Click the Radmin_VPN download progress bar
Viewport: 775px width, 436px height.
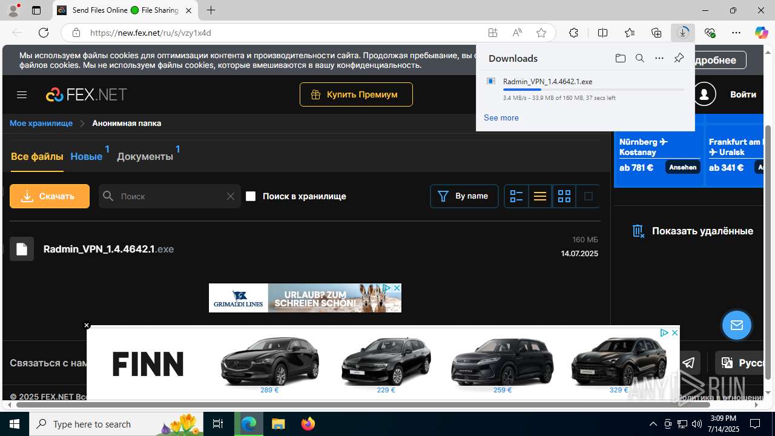click(x=593, y=90)
